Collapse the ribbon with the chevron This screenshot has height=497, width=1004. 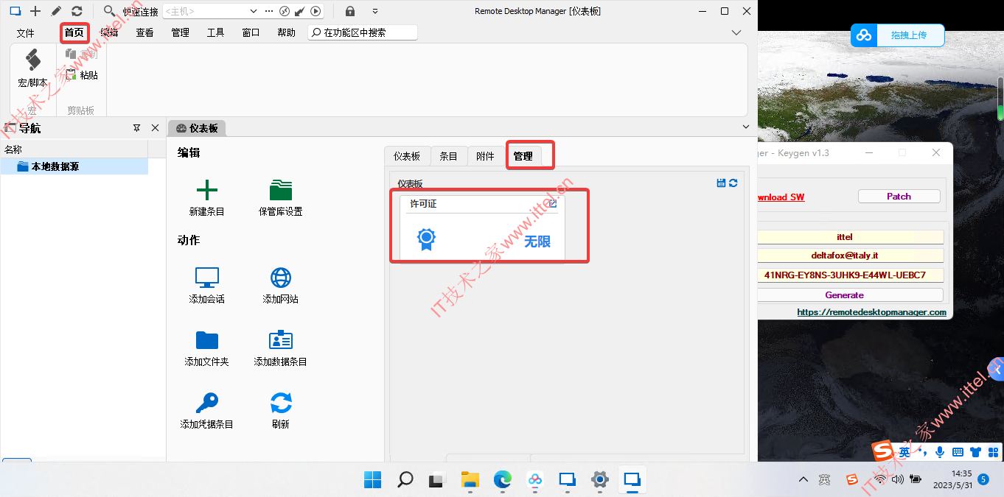click(x=736, y=32)
